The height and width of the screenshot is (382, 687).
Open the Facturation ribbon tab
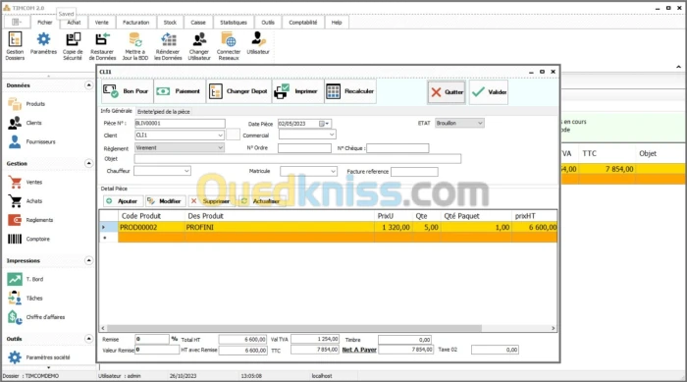[135, 23]
